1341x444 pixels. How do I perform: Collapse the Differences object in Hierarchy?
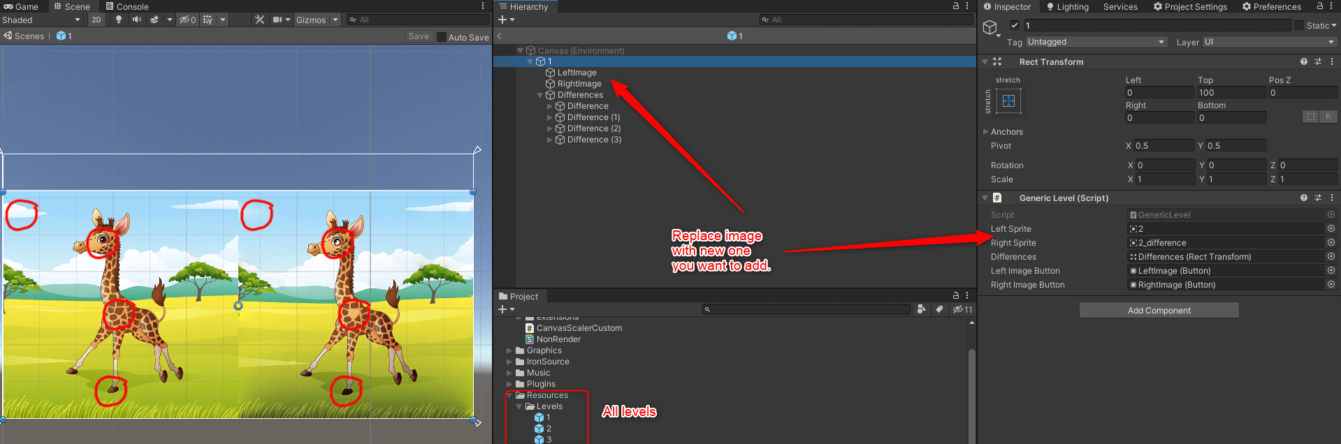click(540, 95)
